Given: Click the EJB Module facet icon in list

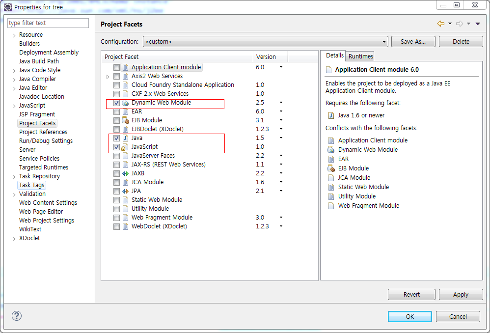Looking at the screenshot, I should 125,120.
